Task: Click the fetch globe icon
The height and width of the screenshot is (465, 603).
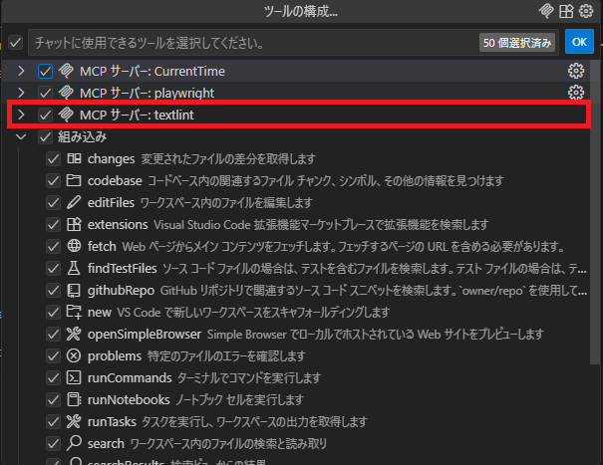Action: pos(74,246)
